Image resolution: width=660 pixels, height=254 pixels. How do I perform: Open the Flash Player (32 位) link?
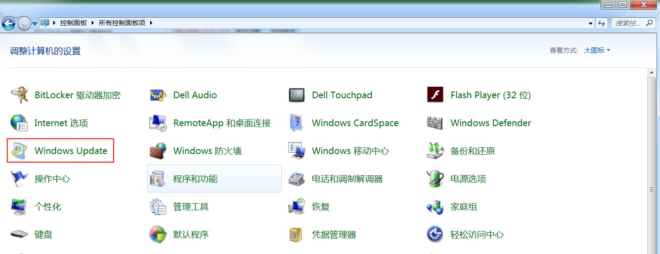[x=491, y=95]
